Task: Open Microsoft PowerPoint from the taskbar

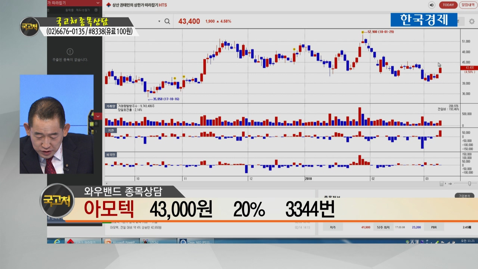Action: 120,242
